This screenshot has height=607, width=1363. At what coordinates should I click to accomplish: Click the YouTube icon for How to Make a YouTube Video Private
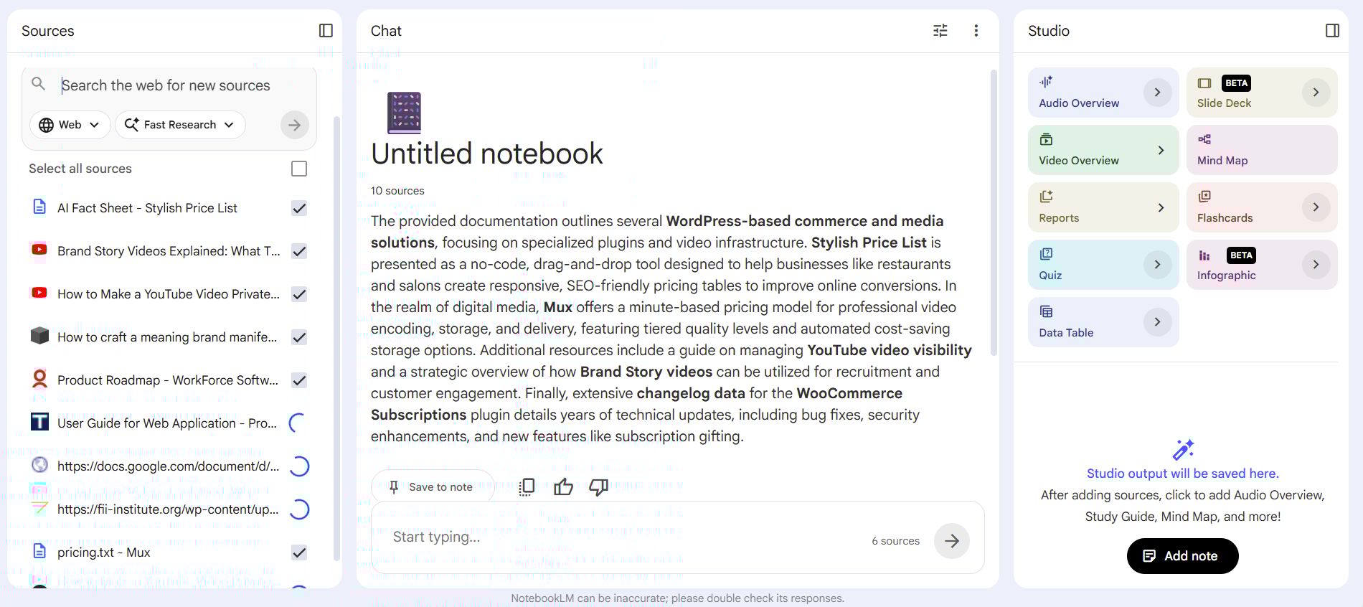39,293
